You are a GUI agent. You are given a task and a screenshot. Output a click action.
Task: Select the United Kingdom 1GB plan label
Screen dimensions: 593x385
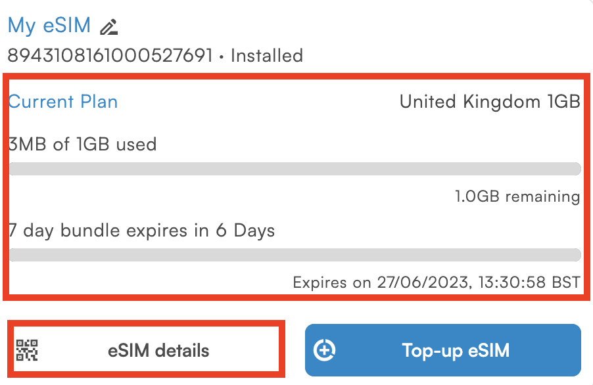click(489, 102)
